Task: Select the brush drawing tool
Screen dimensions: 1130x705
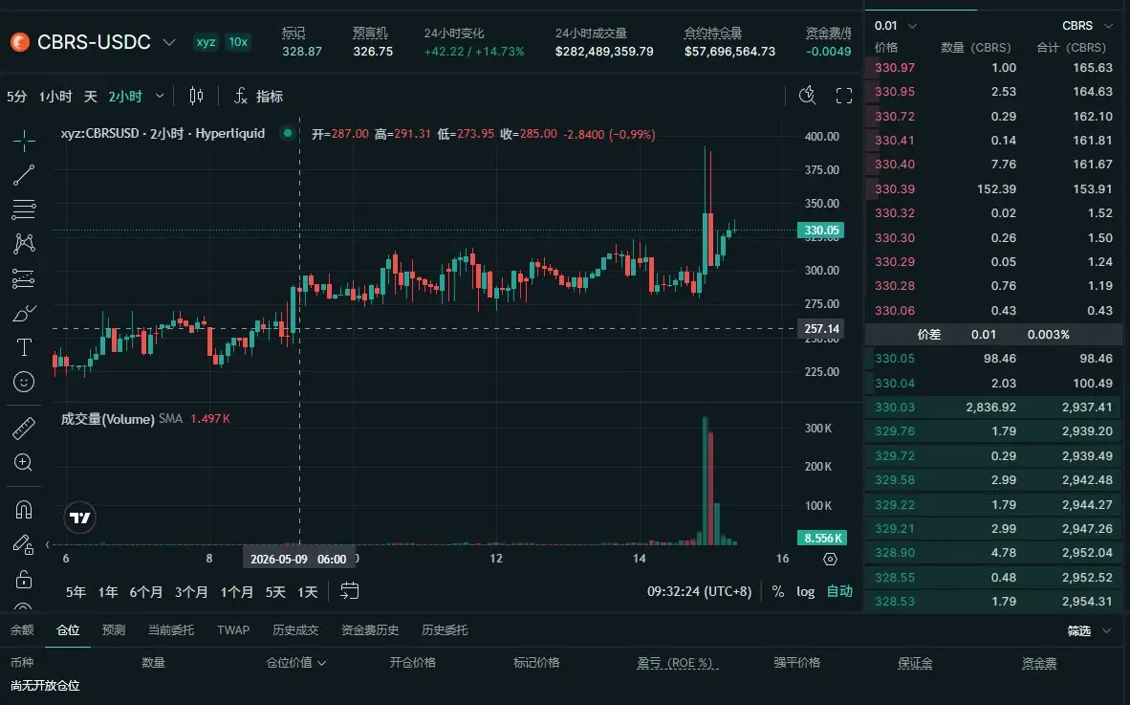Action: click(24, 313)
